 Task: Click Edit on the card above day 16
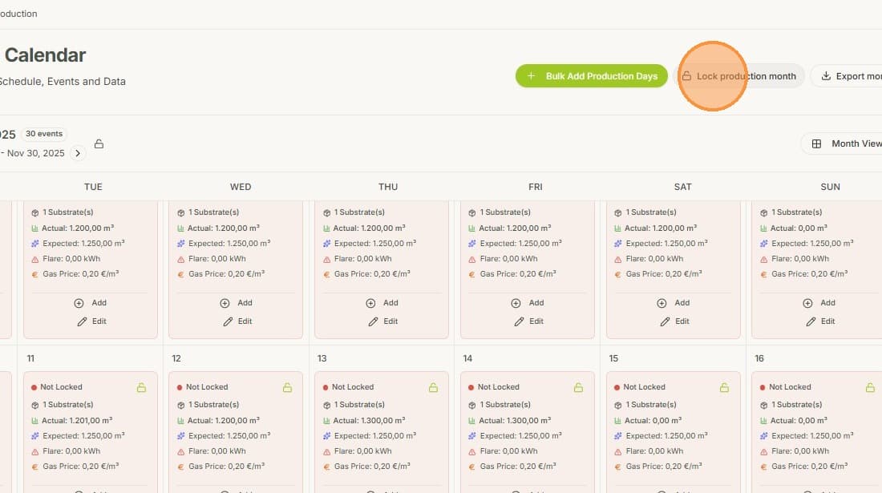819,321
